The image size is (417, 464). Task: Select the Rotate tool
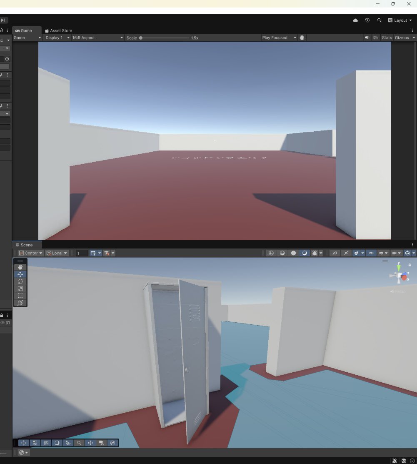[x=20, y=281]
